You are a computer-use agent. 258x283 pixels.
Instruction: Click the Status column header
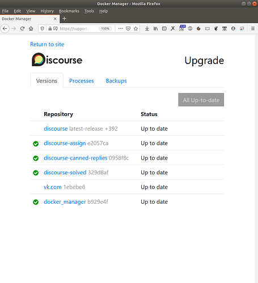(x=149, y=114)
